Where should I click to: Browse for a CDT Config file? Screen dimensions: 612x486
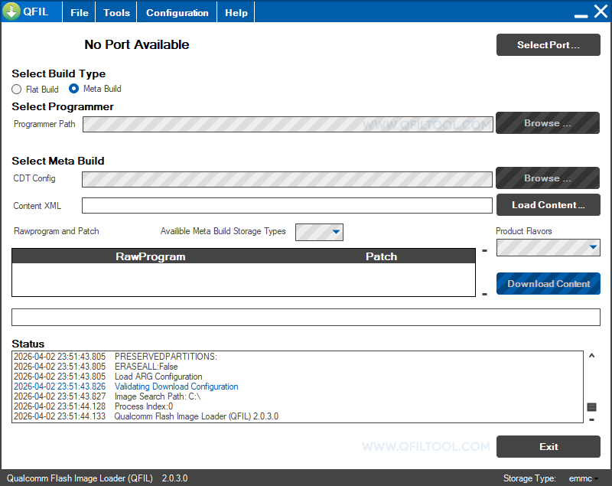point(548,178)
